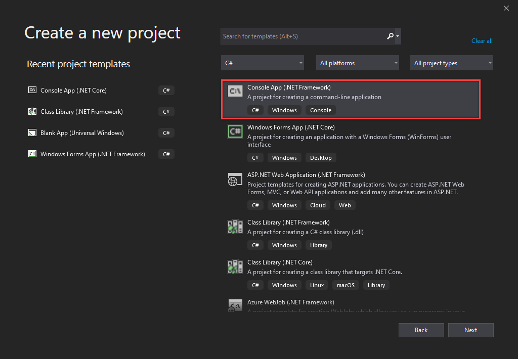Image resolution: width=518 pixels, height=359 pixels.
Task: Click the macOS tag under Class Library (.NET Core)
Action: (346, 285)
